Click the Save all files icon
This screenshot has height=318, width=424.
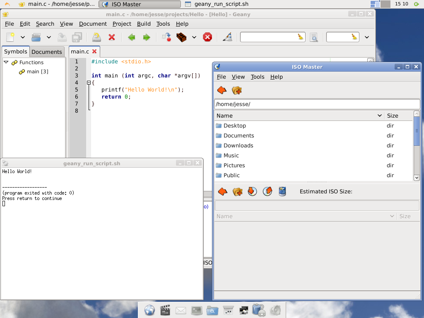(77, 37)
